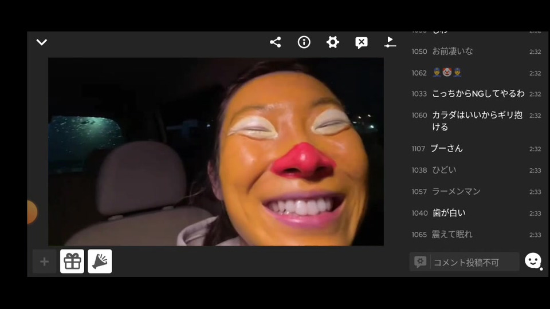Click the user number 1033
Screen dimensions: 550x309
tap(419, 94)
